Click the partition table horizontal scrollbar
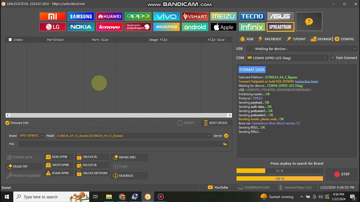This screenshot has height=202, width=360. (119, 115)
